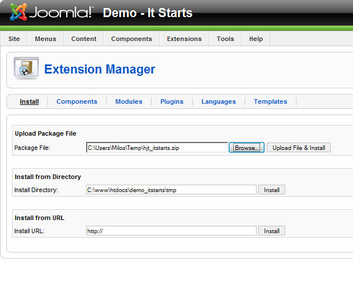Click the Package File: label

coord(32,148)
